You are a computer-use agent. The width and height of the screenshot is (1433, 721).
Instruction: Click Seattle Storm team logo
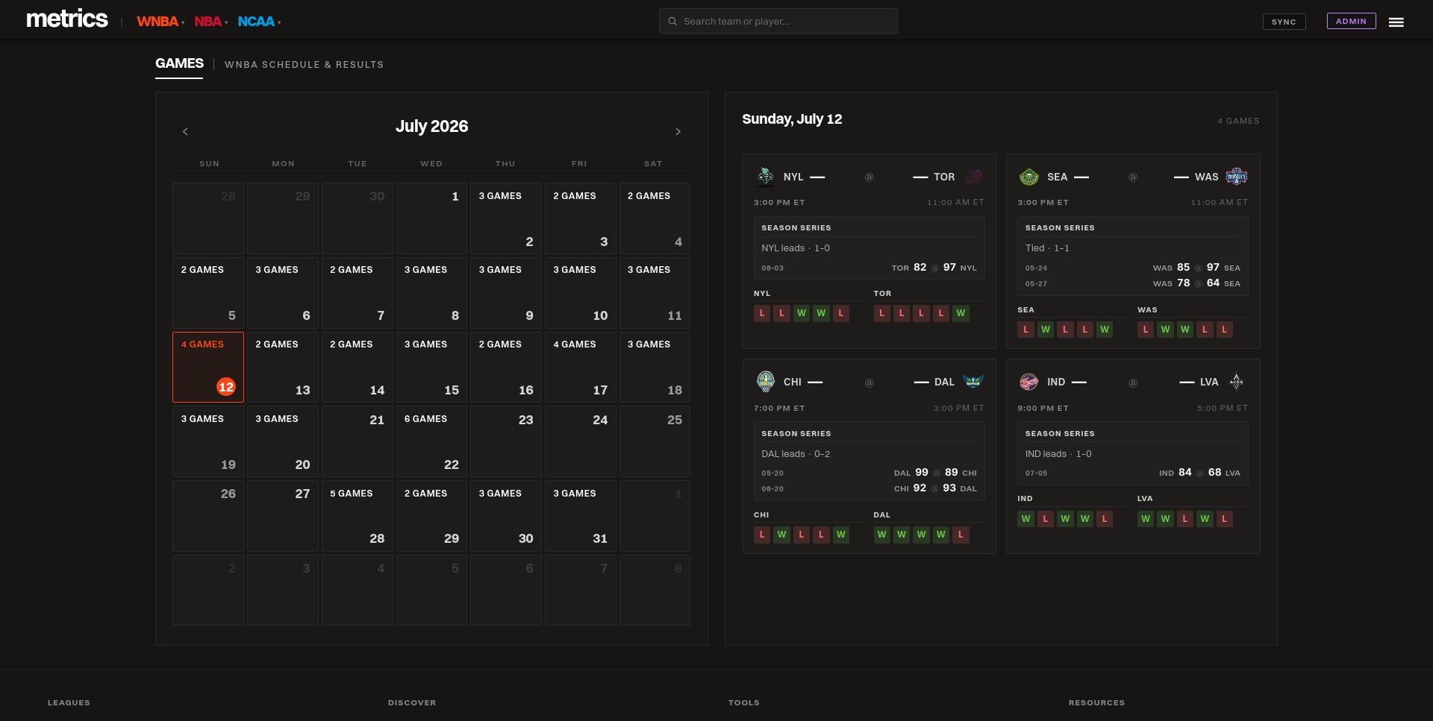click(1029, 177)
